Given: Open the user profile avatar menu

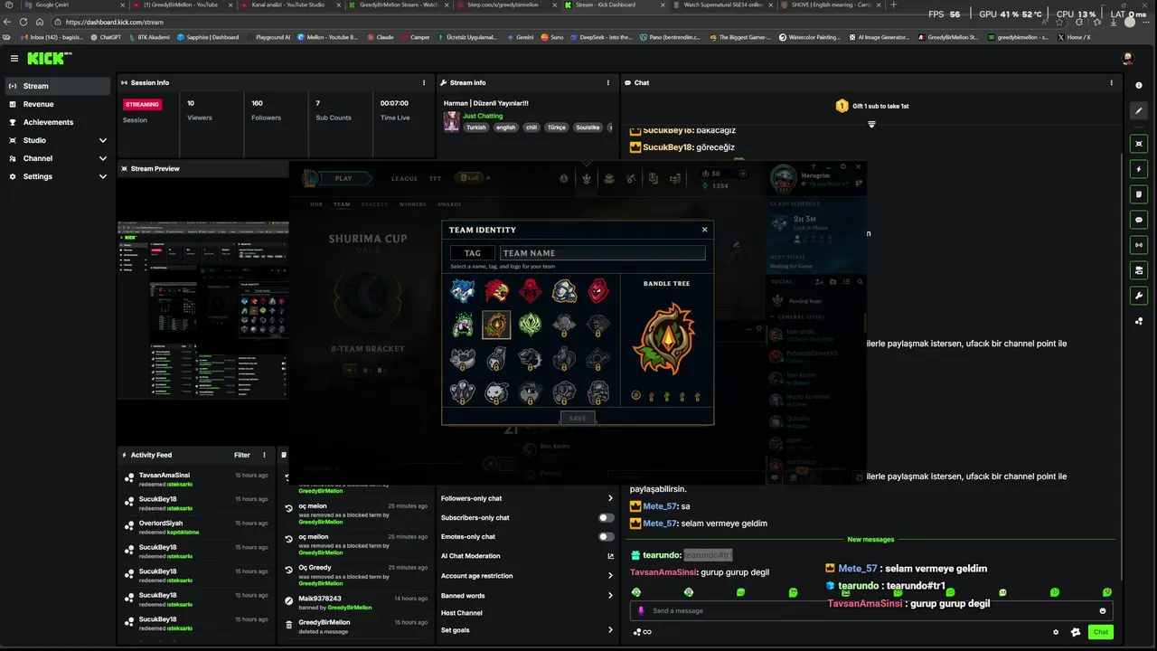Looking at the screenshot, I should pos(1128,59).
